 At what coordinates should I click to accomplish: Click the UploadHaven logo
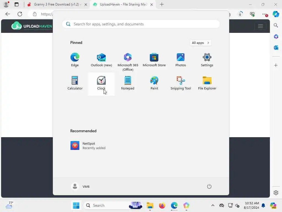tap(32, 26)
